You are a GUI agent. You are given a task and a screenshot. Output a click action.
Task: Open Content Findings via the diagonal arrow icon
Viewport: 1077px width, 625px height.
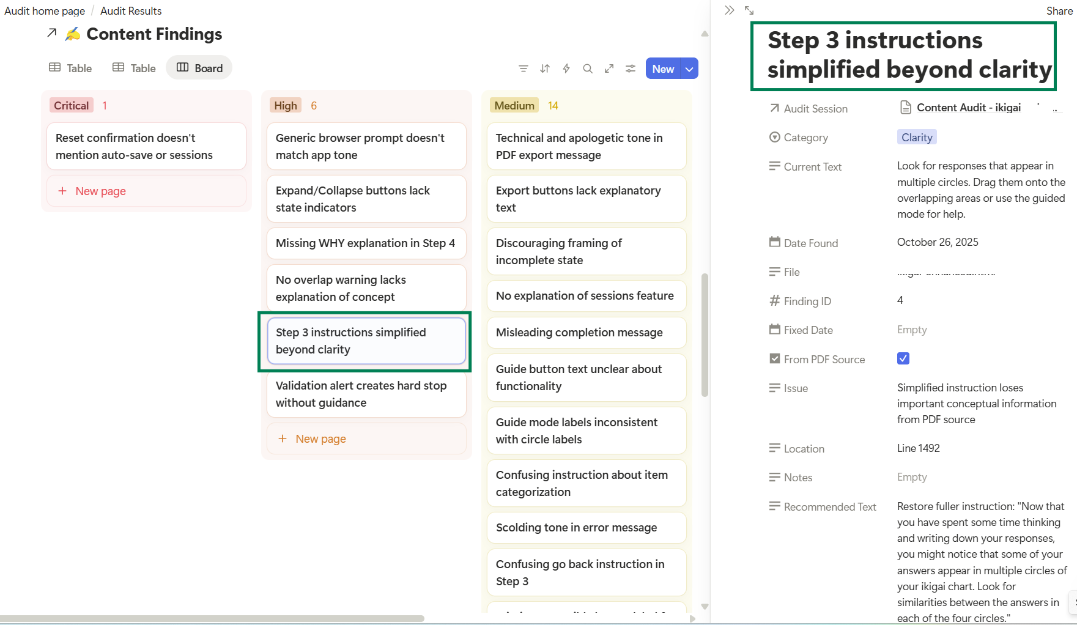(x=51, y=33)
